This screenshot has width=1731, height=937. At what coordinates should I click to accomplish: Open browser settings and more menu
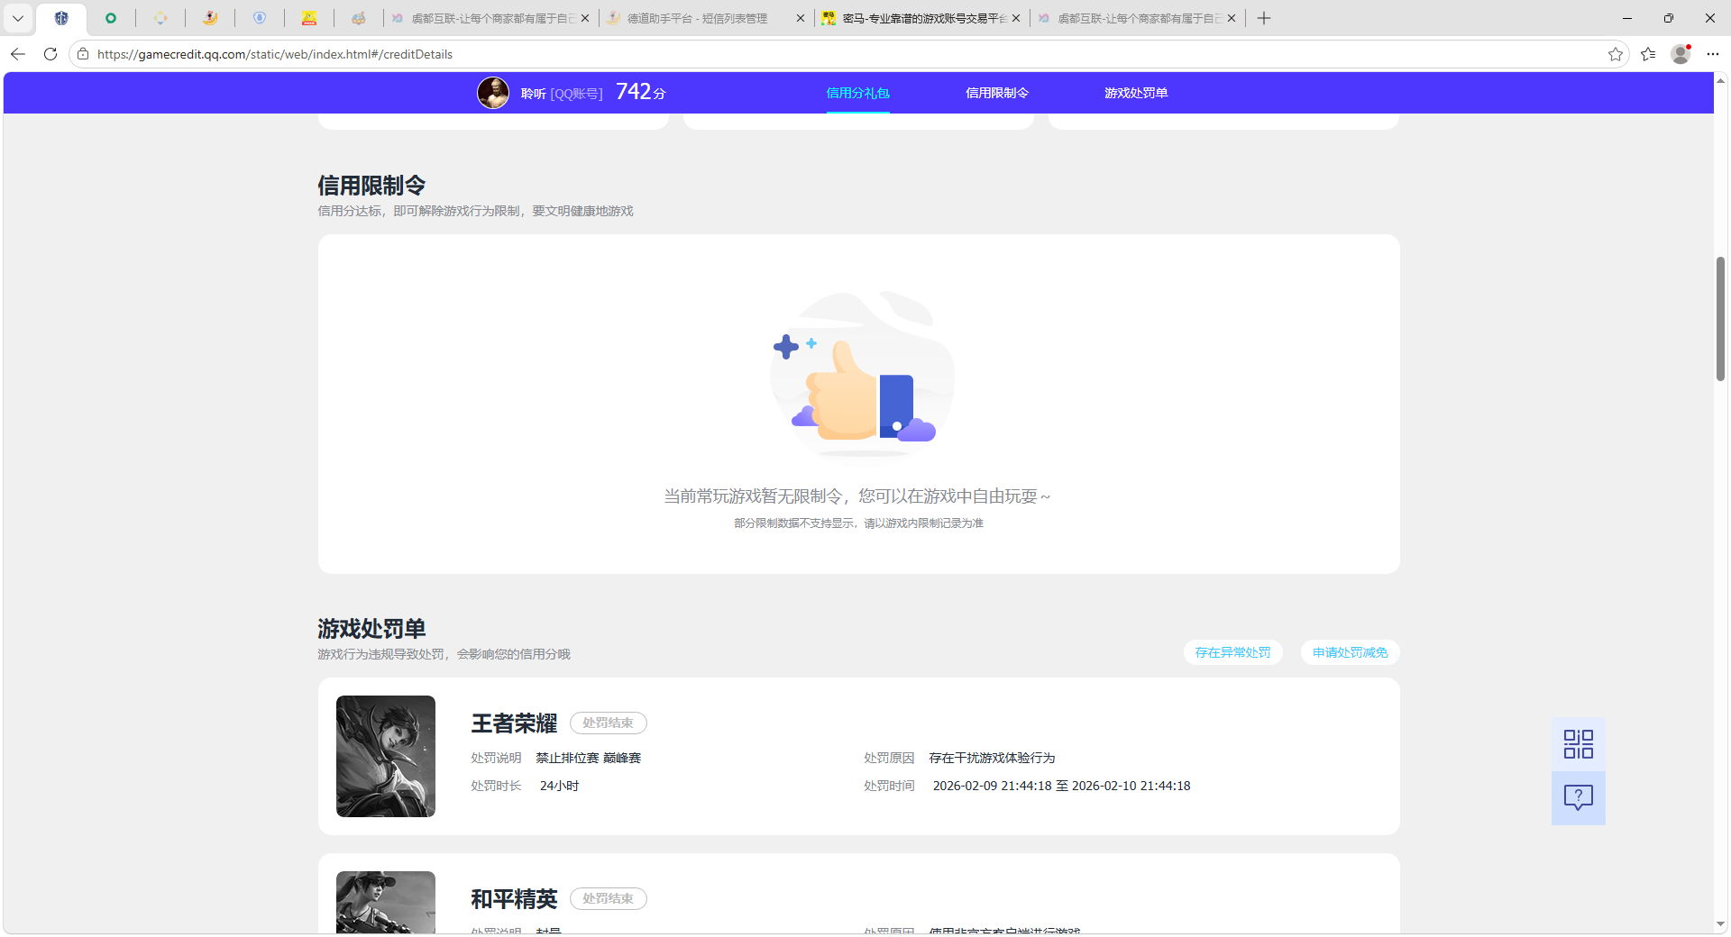(x=1713, y=54)
